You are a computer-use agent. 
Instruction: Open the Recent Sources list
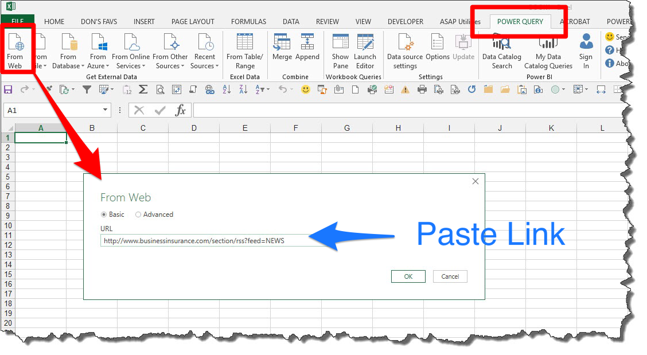(x=205, y=50)
